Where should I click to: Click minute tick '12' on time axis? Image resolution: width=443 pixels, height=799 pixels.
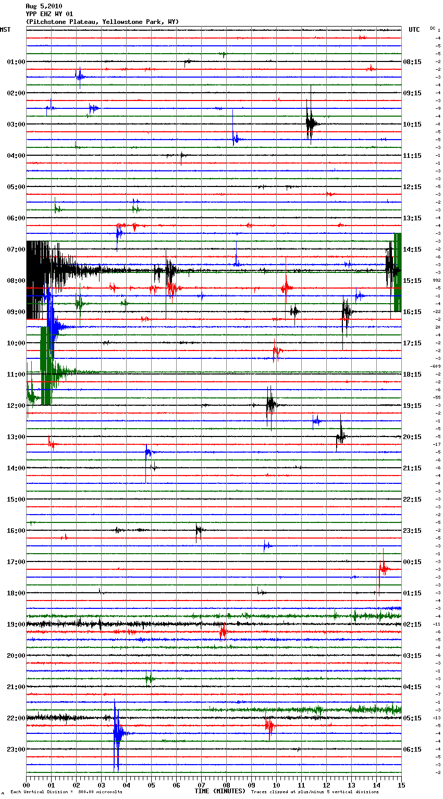pyautogui.click(x=326, y=785)
